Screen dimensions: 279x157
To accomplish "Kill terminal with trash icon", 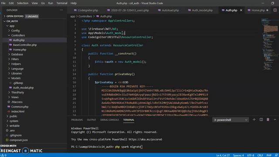I will click(268, 119).
